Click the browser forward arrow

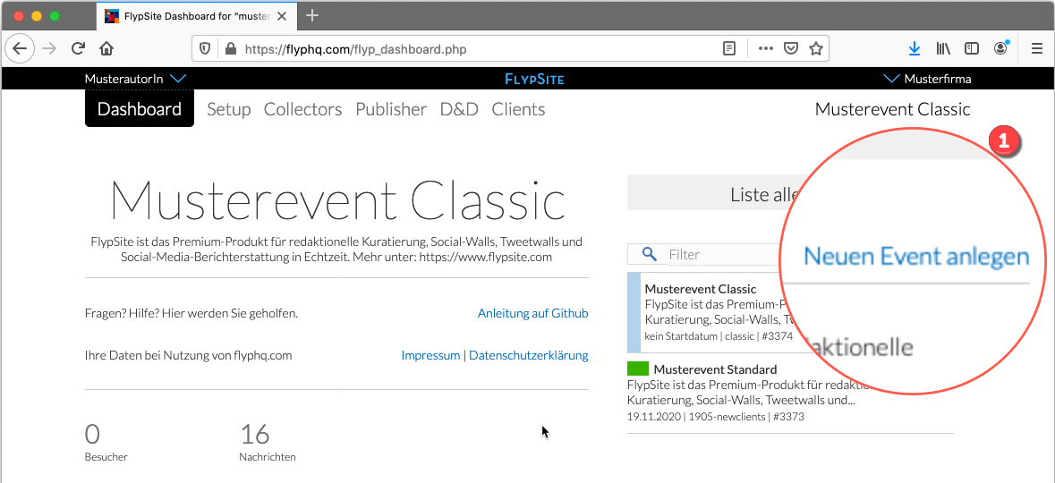click(x=50, y=48)
